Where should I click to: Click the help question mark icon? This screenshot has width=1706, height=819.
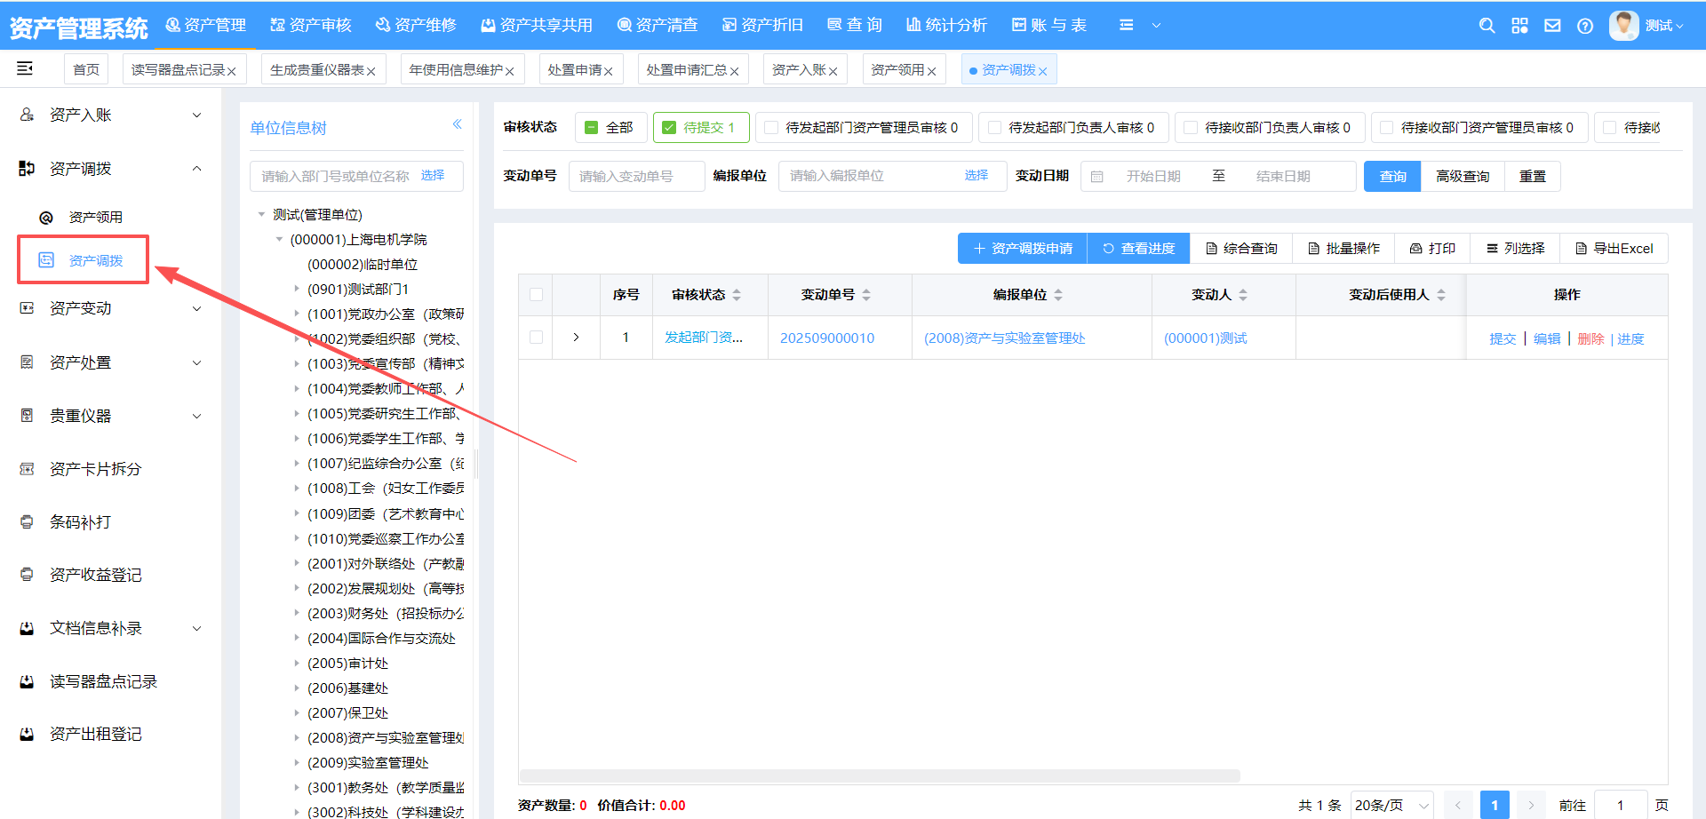[1585, 26]
